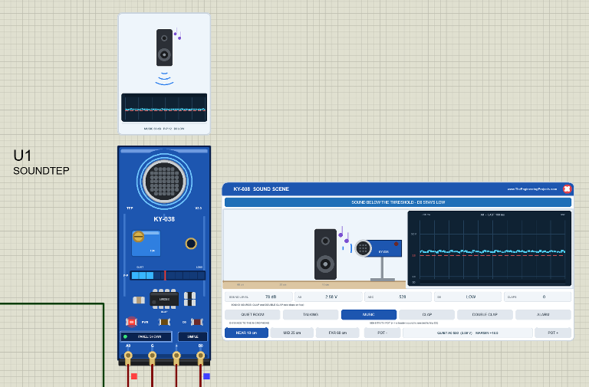Click the A0 waveform graph in scene panel

489,248
